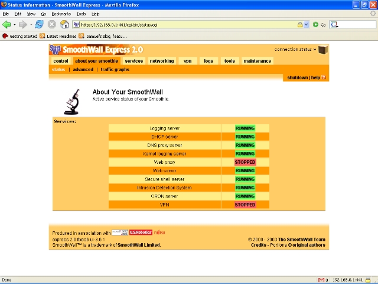This screenshot has height=284, width=378.
Task: Click the microscope image
Action: [x=72, y=102]
